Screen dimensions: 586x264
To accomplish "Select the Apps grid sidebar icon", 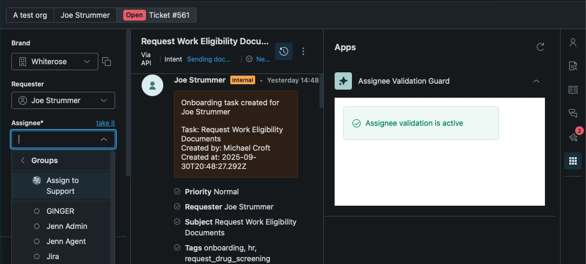I will click(x=572, y=161).
